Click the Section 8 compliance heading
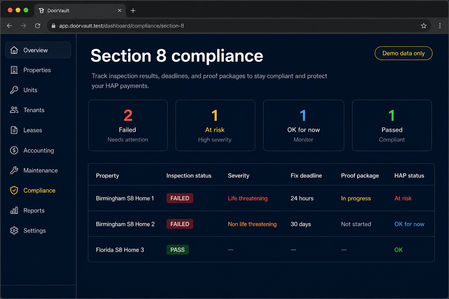 [177, 55]
